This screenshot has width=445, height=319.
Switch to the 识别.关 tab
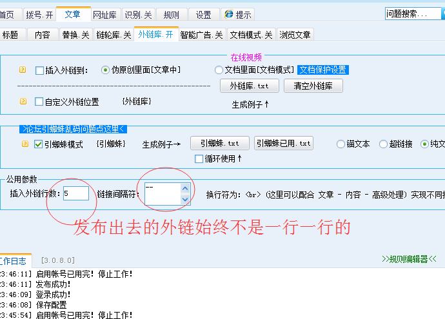(x=139, y=15)
